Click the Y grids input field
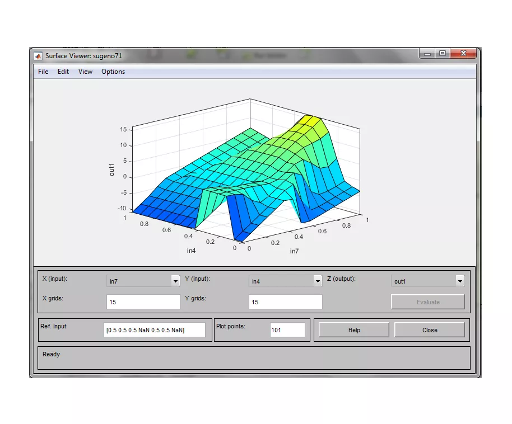Viewport: 512px width, 424px height. tap(285, 302)
